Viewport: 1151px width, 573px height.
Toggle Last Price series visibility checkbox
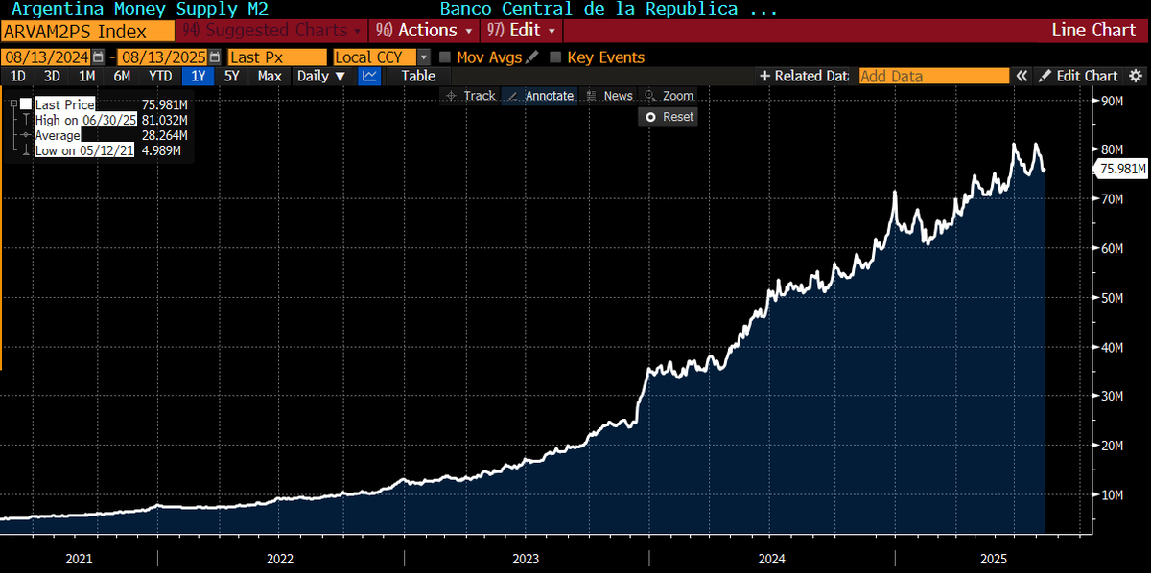[25, 103]
